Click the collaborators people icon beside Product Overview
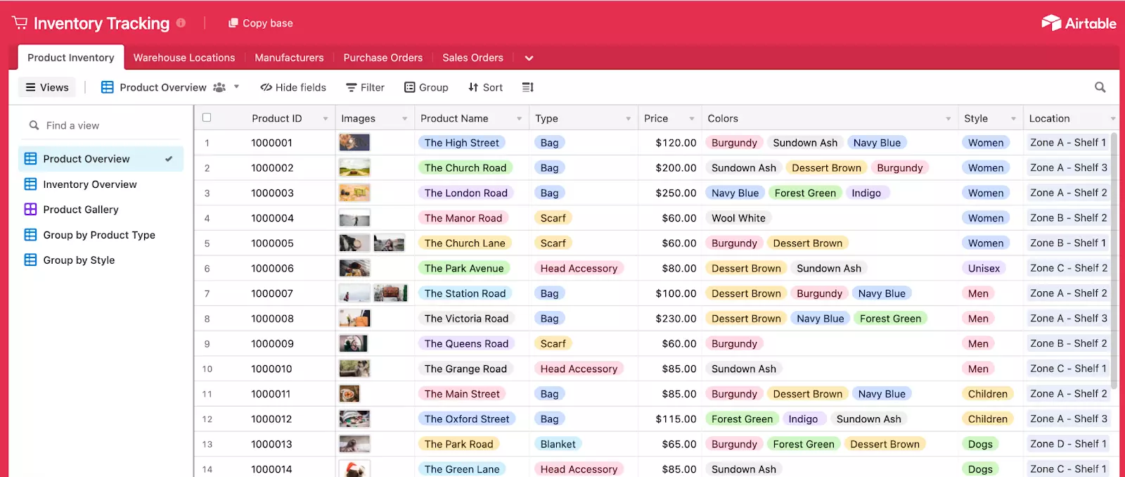 click(219, 87)
